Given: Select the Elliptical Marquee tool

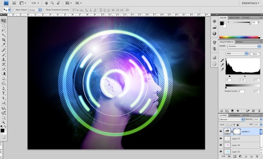Looking at the screenshot, I should click(x=4, y=26).
